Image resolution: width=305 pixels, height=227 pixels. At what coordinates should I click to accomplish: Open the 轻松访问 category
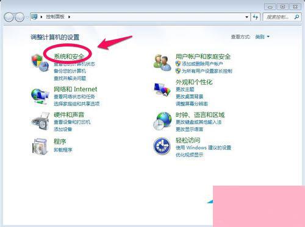pyautogui.click(x=188, y=140)
